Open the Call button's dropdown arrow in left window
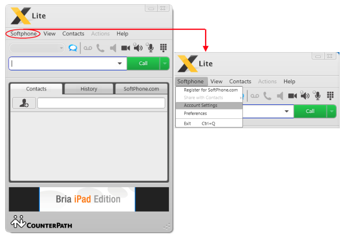 [165, 63]
